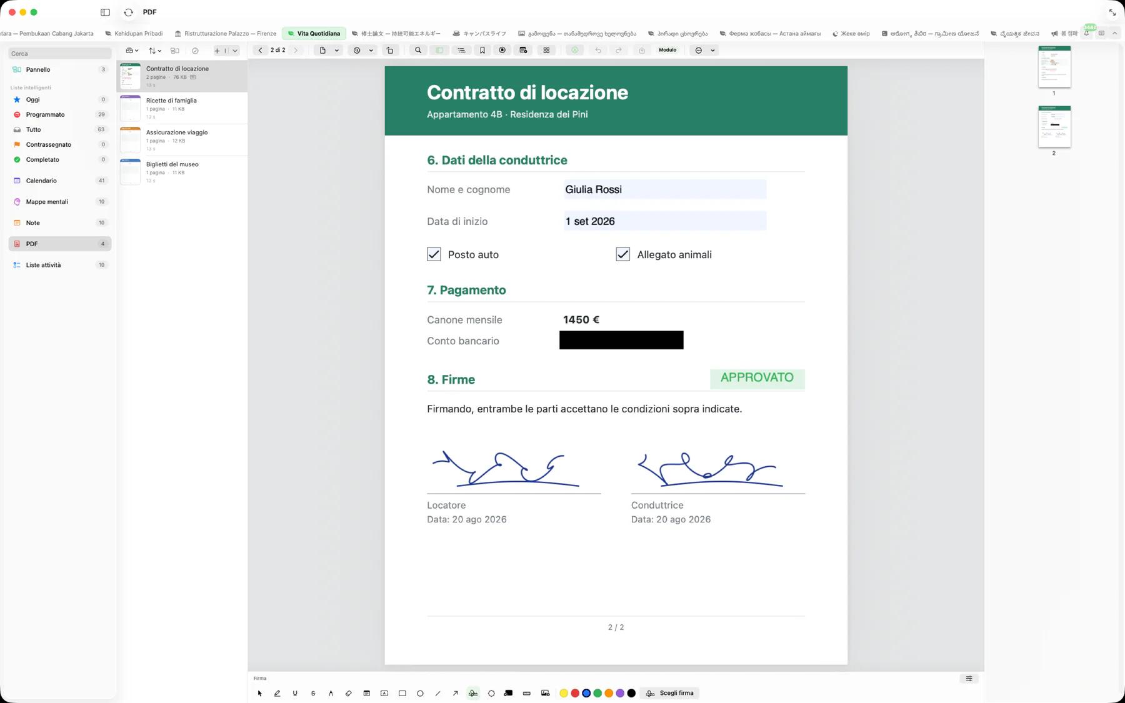Click the Cerca search field
Viewport: 1125px width, 703px height.
point(60,54)
